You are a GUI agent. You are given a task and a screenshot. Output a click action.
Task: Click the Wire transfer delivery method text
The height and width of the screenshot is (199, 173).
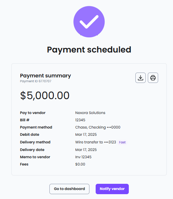click(96, 142)
